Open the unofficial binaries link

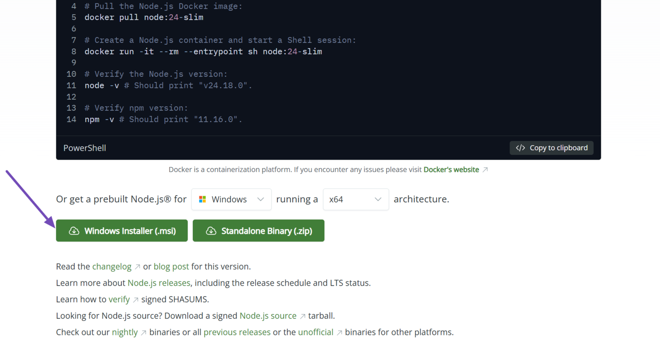pyautogui.click(x=315, y=332)
